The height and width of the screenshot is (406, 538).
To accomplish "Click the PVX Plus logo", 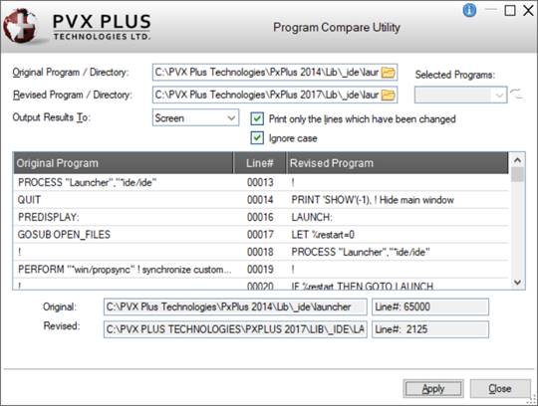I will pos(77,27).
